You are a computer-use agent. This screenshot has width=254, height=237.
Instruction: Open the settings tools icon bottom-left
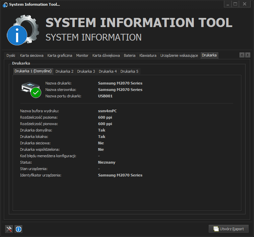(9, 229)
